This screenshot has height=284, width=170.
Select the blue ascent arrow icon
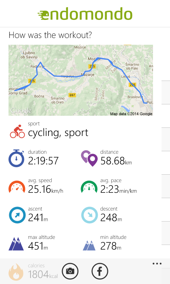(17, 215)
